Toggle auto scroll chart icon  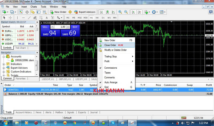(x=133, y=12)
